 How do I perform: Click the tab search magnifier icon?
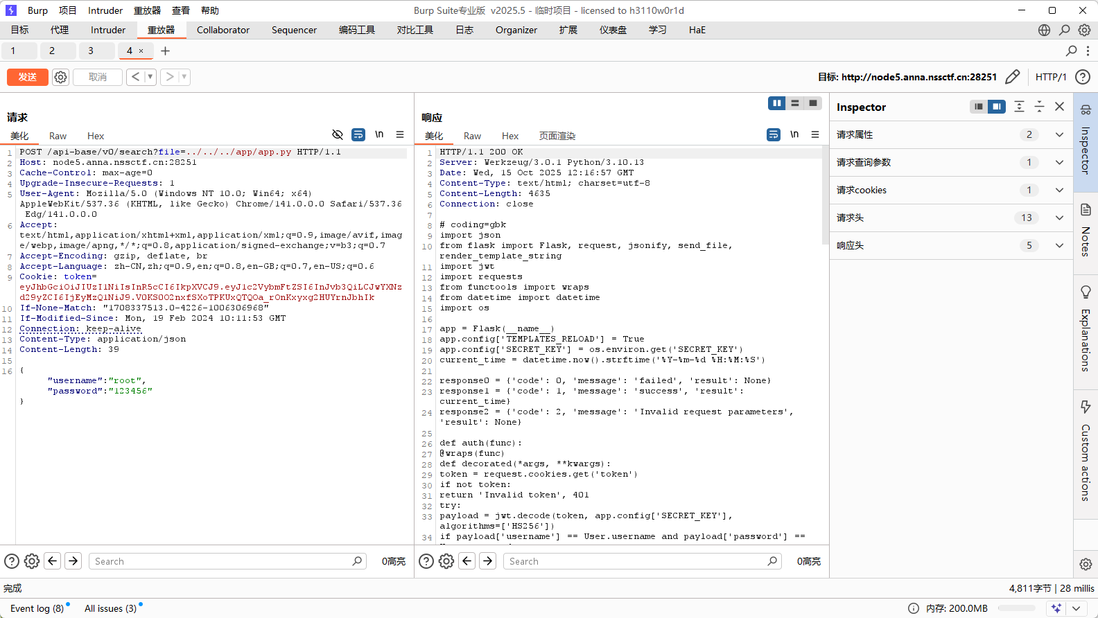[1071, 51]
